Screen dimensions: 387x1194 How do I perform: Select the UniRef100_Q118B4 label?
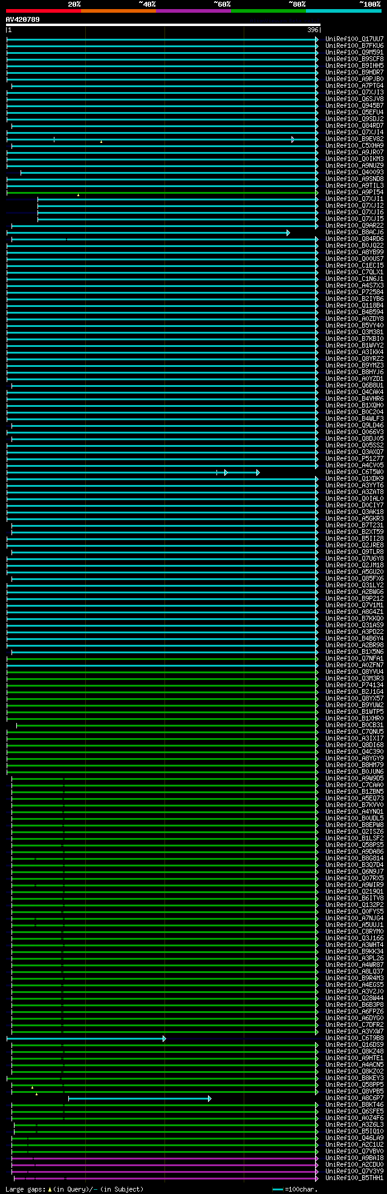click(354, 305)
